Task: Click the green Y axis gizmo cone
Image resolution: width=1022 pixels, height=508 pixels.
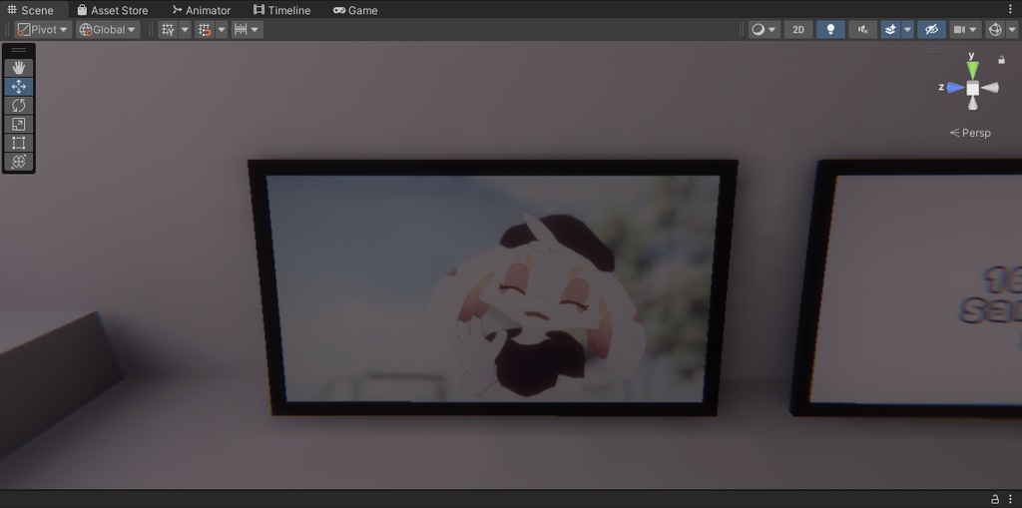Action: [972, 69]
